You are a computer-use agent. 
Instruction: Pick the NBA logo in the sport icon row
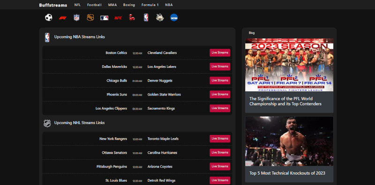coord(146,17)
